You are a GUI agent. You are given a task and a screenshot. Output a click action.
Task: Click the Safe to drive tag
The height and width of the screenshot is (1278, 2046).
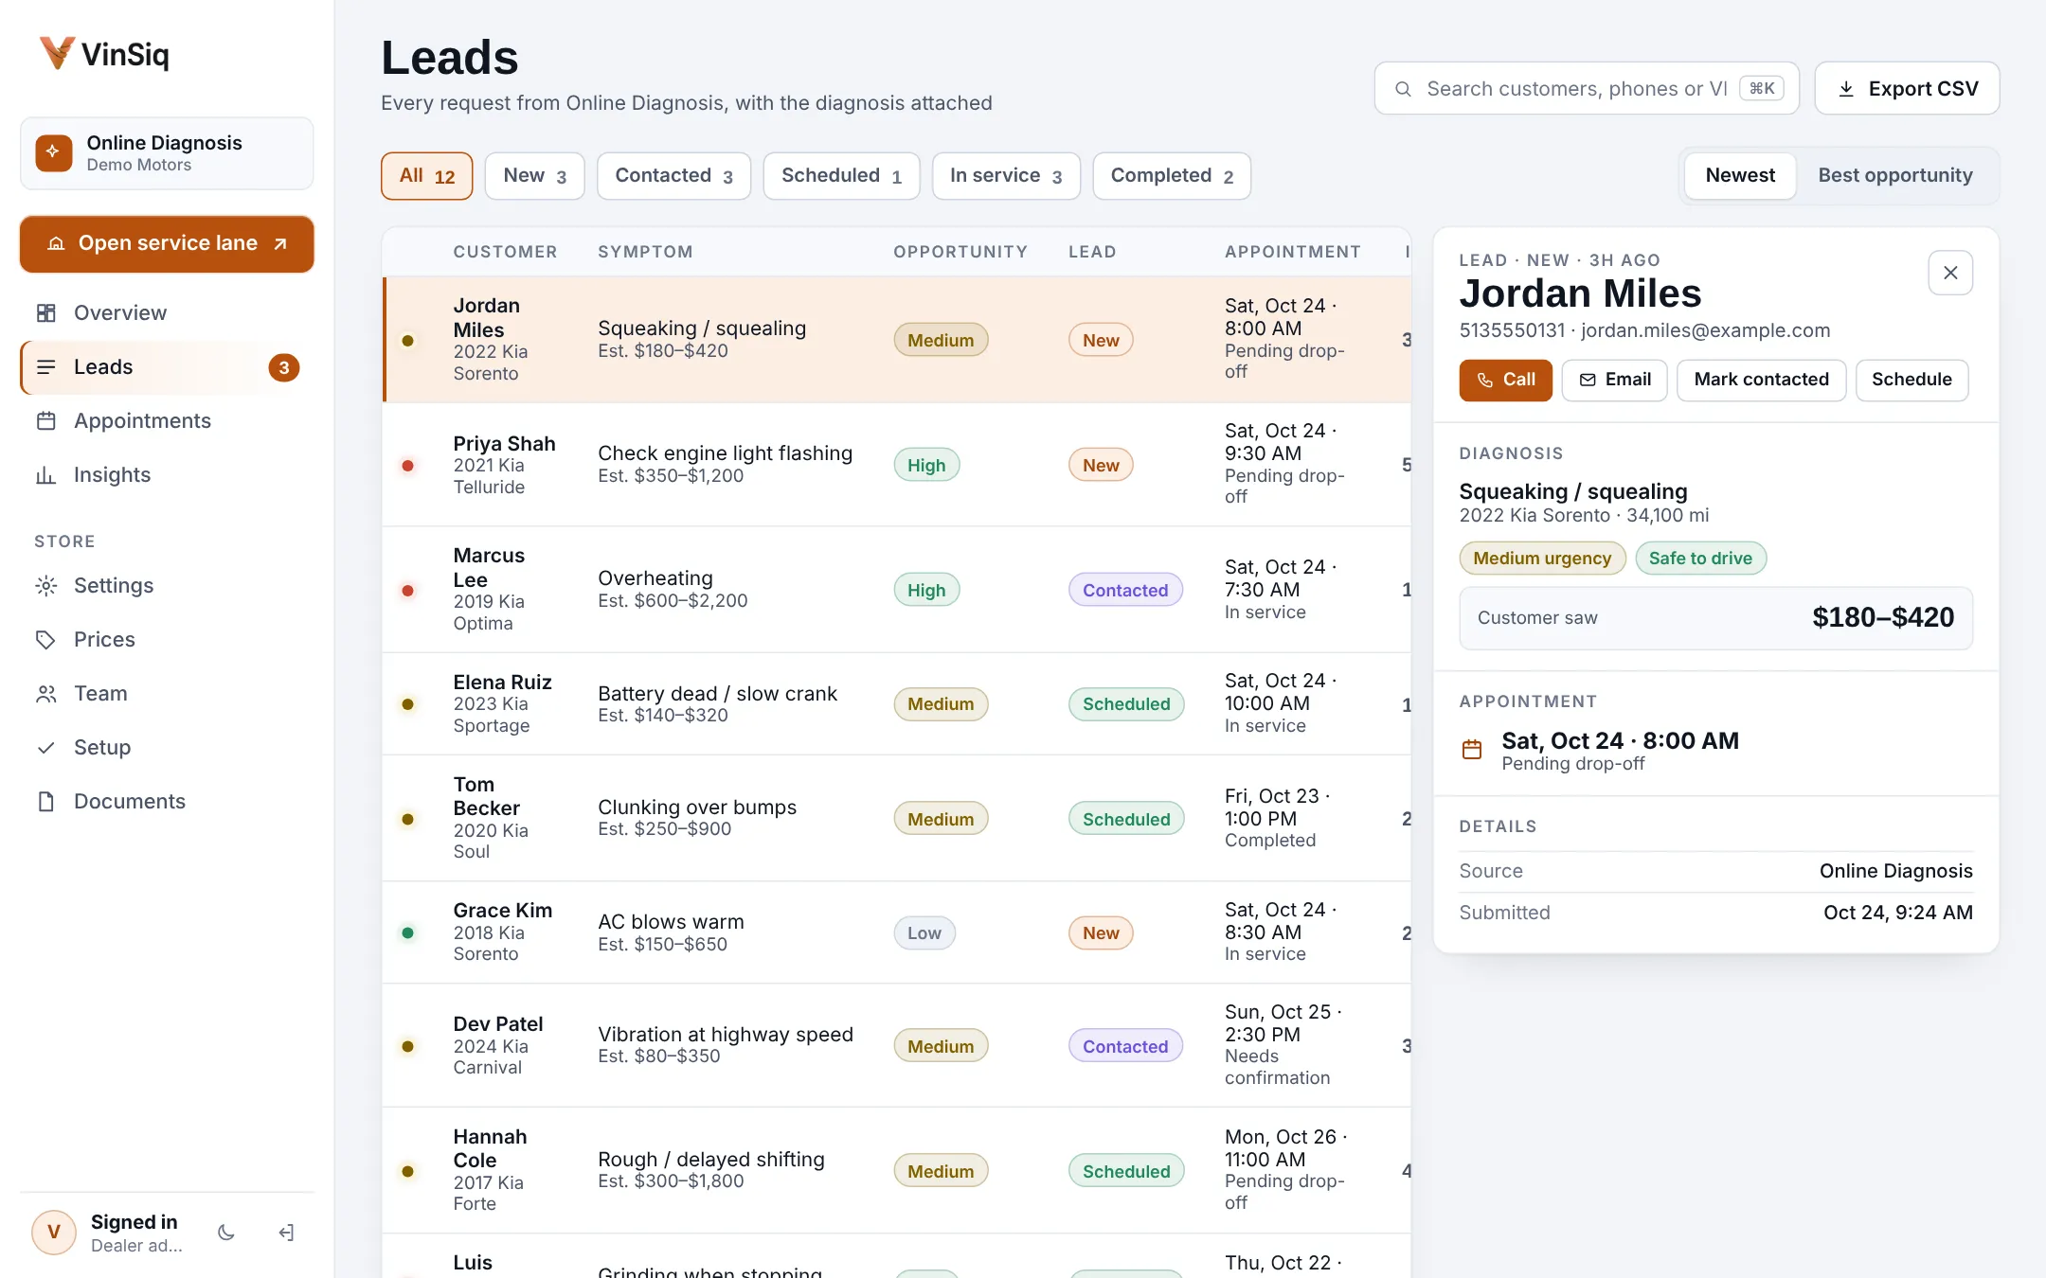1700,559
